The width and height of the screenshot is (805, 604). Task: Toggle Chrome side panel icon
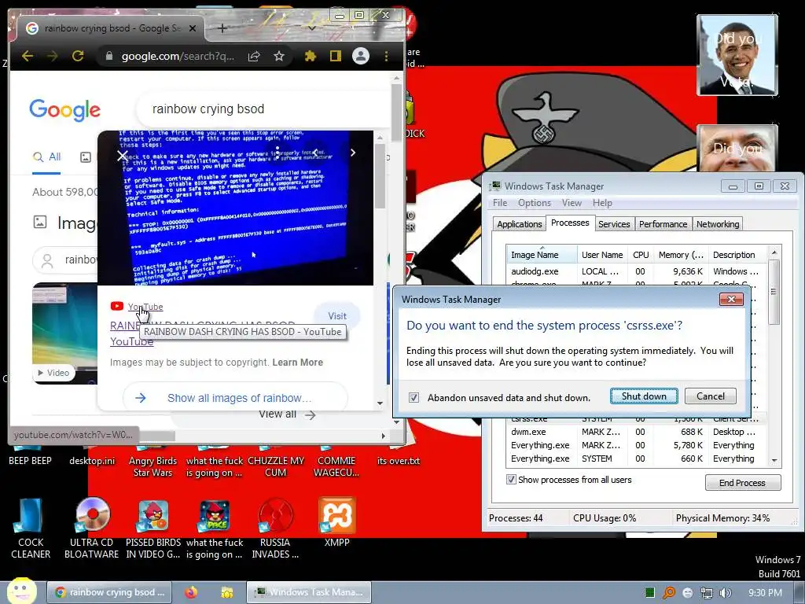(x=335, y=56)
